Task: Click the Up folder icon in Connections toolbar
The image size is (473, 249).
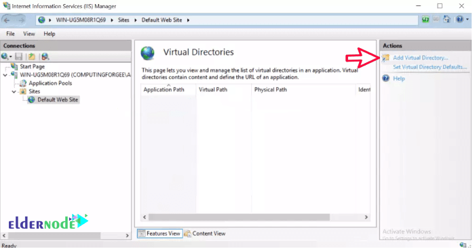Action: pos(32,57)
